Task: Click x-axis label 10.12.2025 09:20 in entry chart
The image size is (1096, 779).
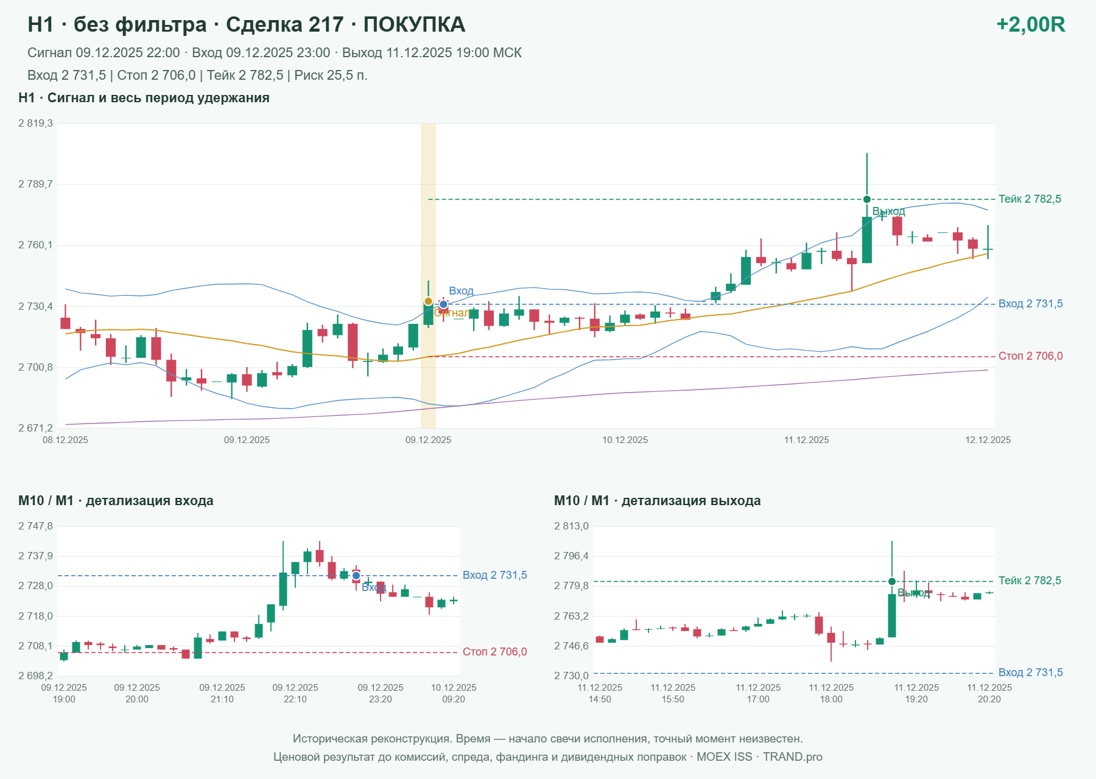Action: [x=454, y=693]
